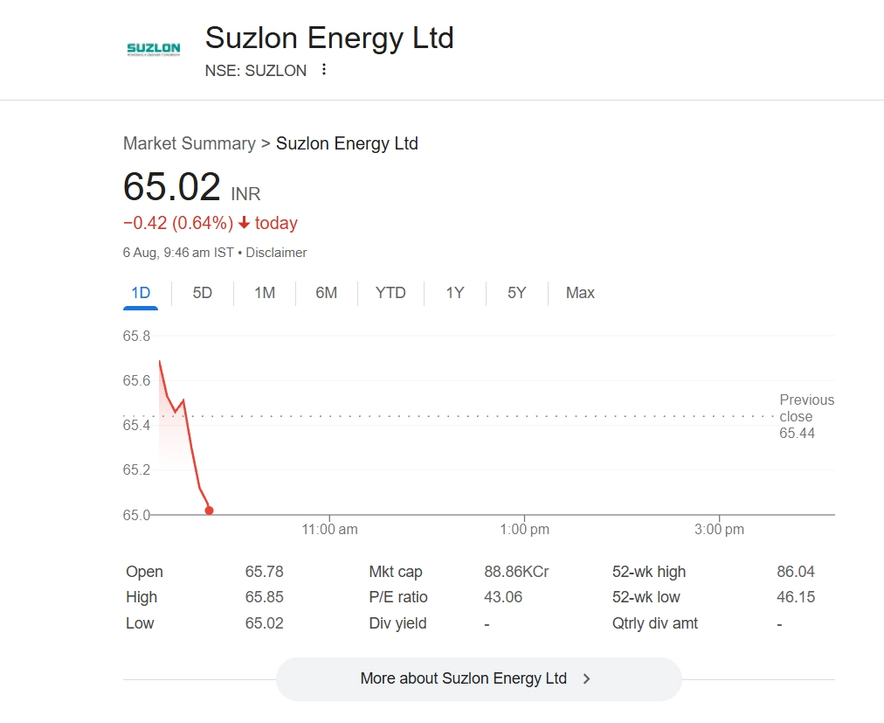View the 1Y price history
The height and width of the screenshot is (723, 884).
tap(455, 293)
